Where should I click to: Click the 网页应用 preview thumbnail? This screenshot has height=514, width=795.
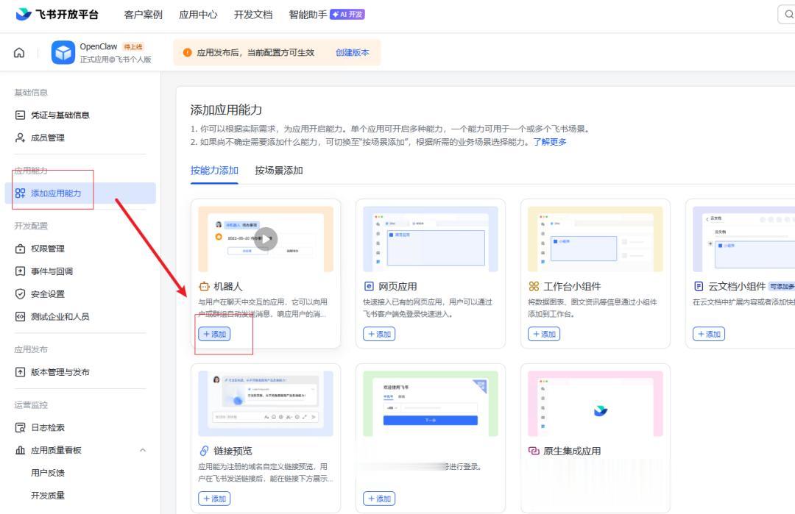click(431, 239)
